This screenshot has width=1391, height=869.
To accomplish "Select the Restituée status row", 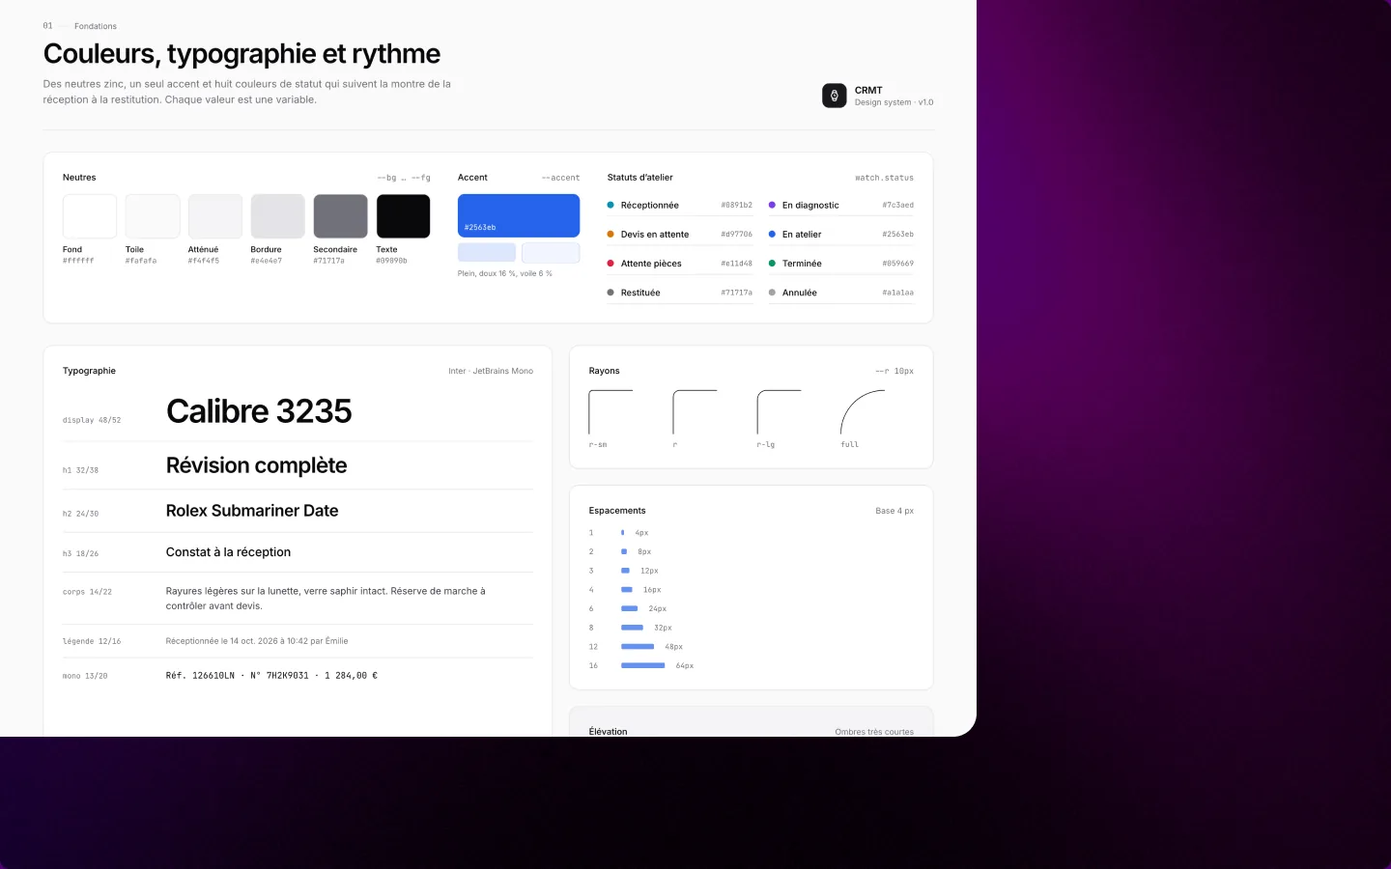I will [x=679, y=293].
